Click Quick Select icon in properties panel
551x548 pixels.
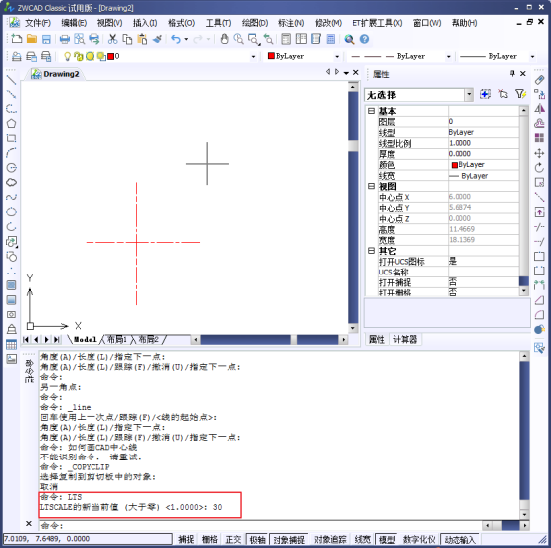click(520, 94)
